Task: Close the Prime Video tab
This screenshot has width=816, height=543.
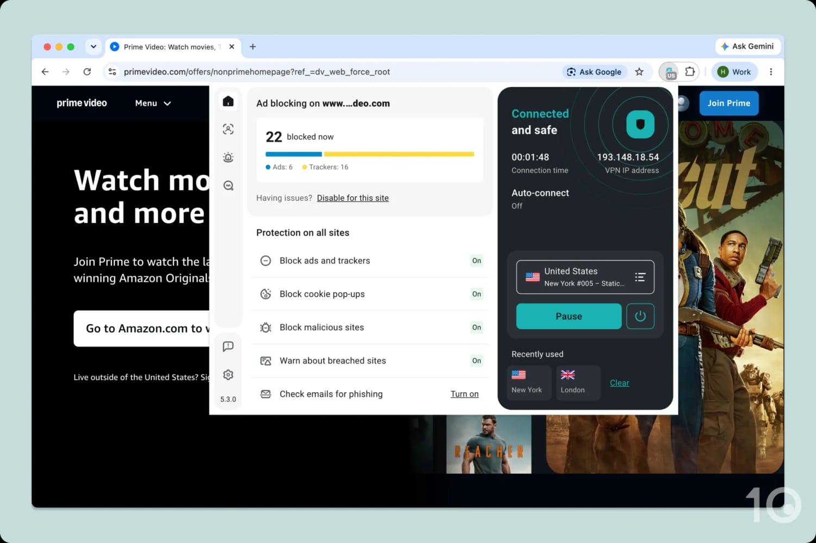Action: [232, 47]
